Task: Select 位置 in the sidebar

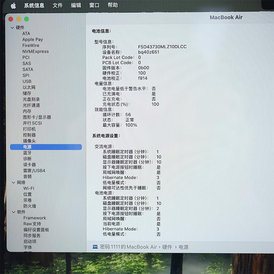Action: [x=27, y=194]
